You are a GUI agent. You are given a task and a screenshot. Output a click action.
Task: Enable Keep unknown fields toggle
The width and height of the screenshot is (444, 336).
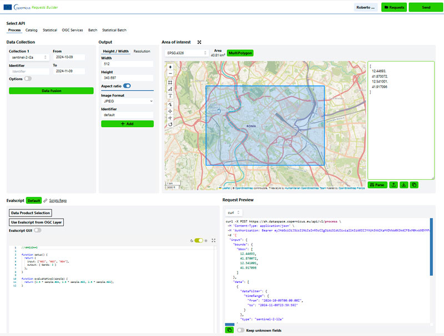(241, 330)
